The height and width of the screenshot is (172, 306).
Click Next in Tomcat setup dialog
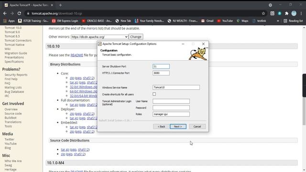pyautogui.click(x=178, y=127)
